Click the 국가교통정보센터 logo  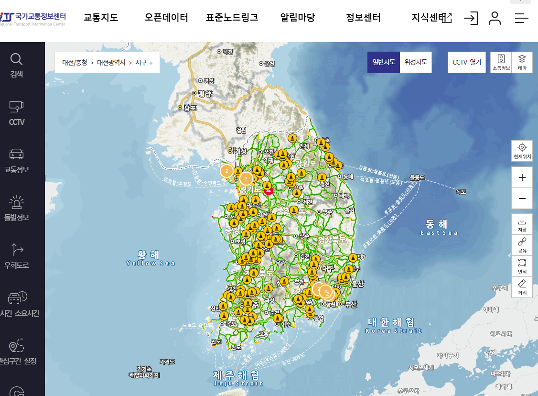[32, 19]
